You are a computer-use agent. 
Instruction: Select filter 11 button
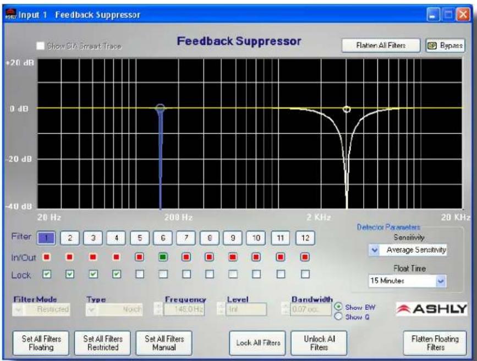[x=280, y=237]
